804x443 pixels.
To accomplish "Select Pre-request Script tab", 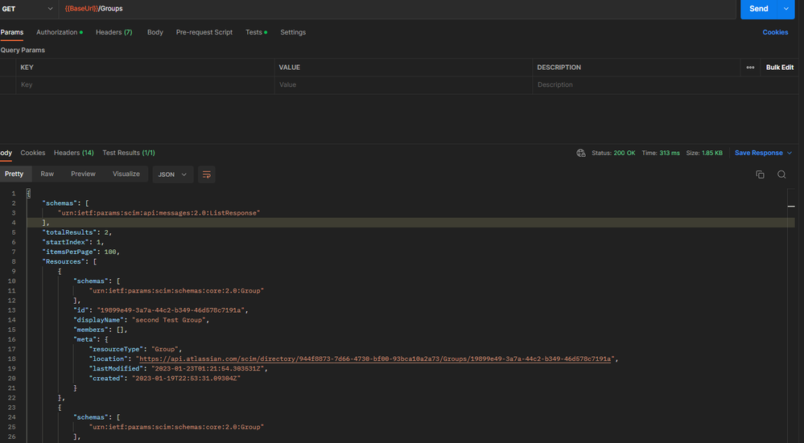I will coord(204,32).
